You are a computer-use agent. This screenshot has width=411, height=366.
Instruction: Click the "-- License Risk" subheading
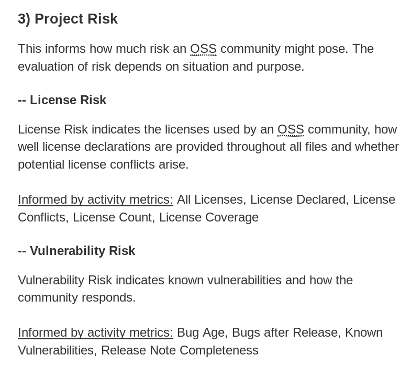click(x=62, y=100)
